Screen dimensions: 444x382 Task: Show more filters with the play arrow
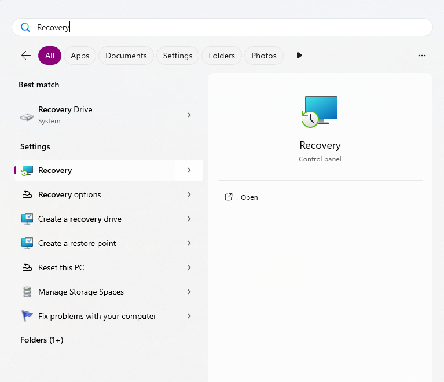click(299, 56)
